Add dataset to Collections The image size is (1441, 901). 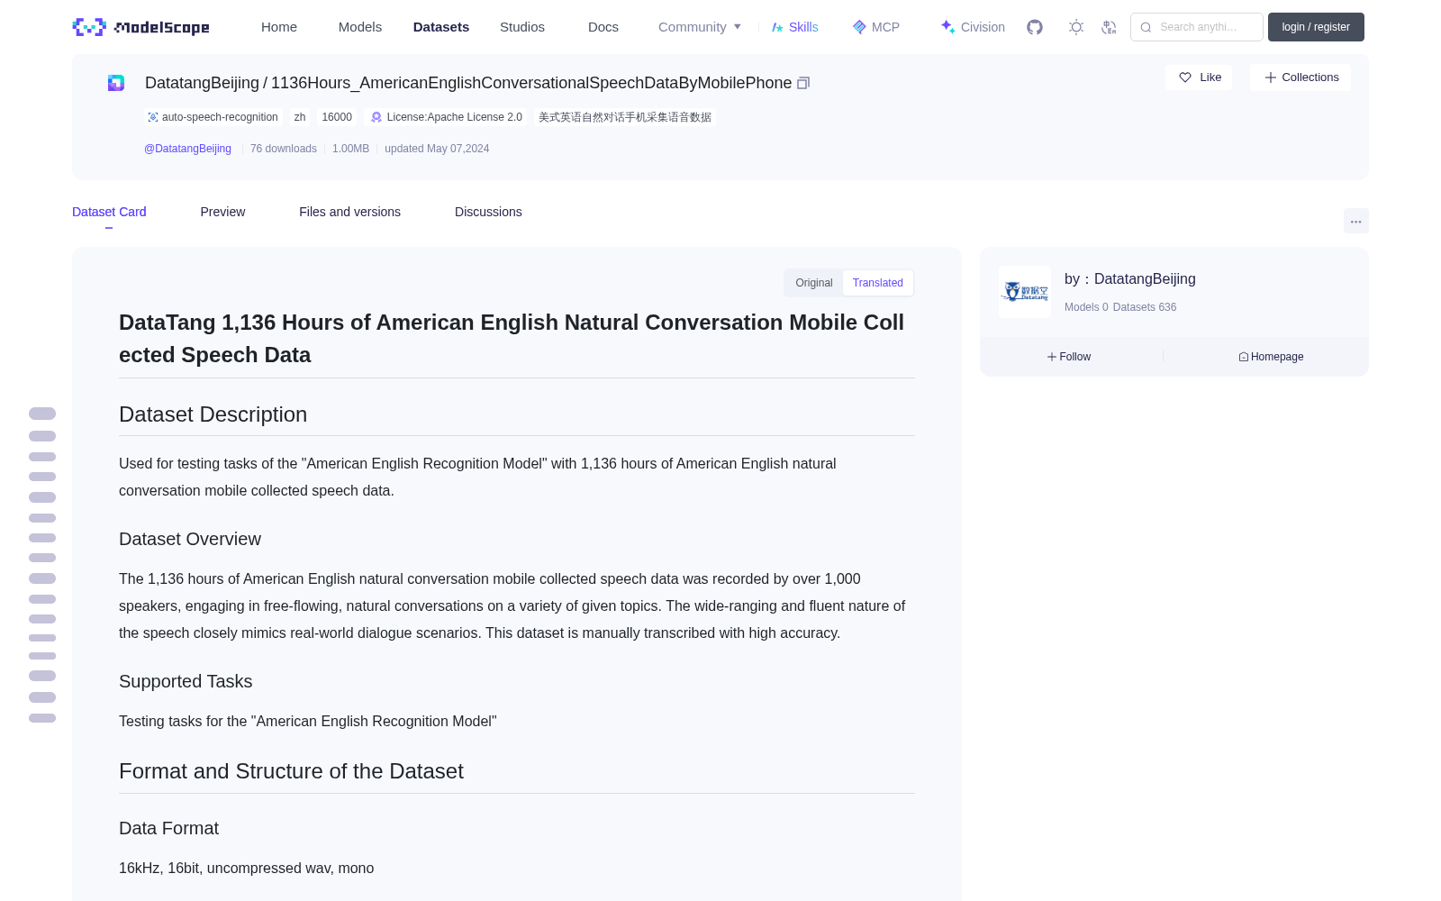coord(1301,77)
